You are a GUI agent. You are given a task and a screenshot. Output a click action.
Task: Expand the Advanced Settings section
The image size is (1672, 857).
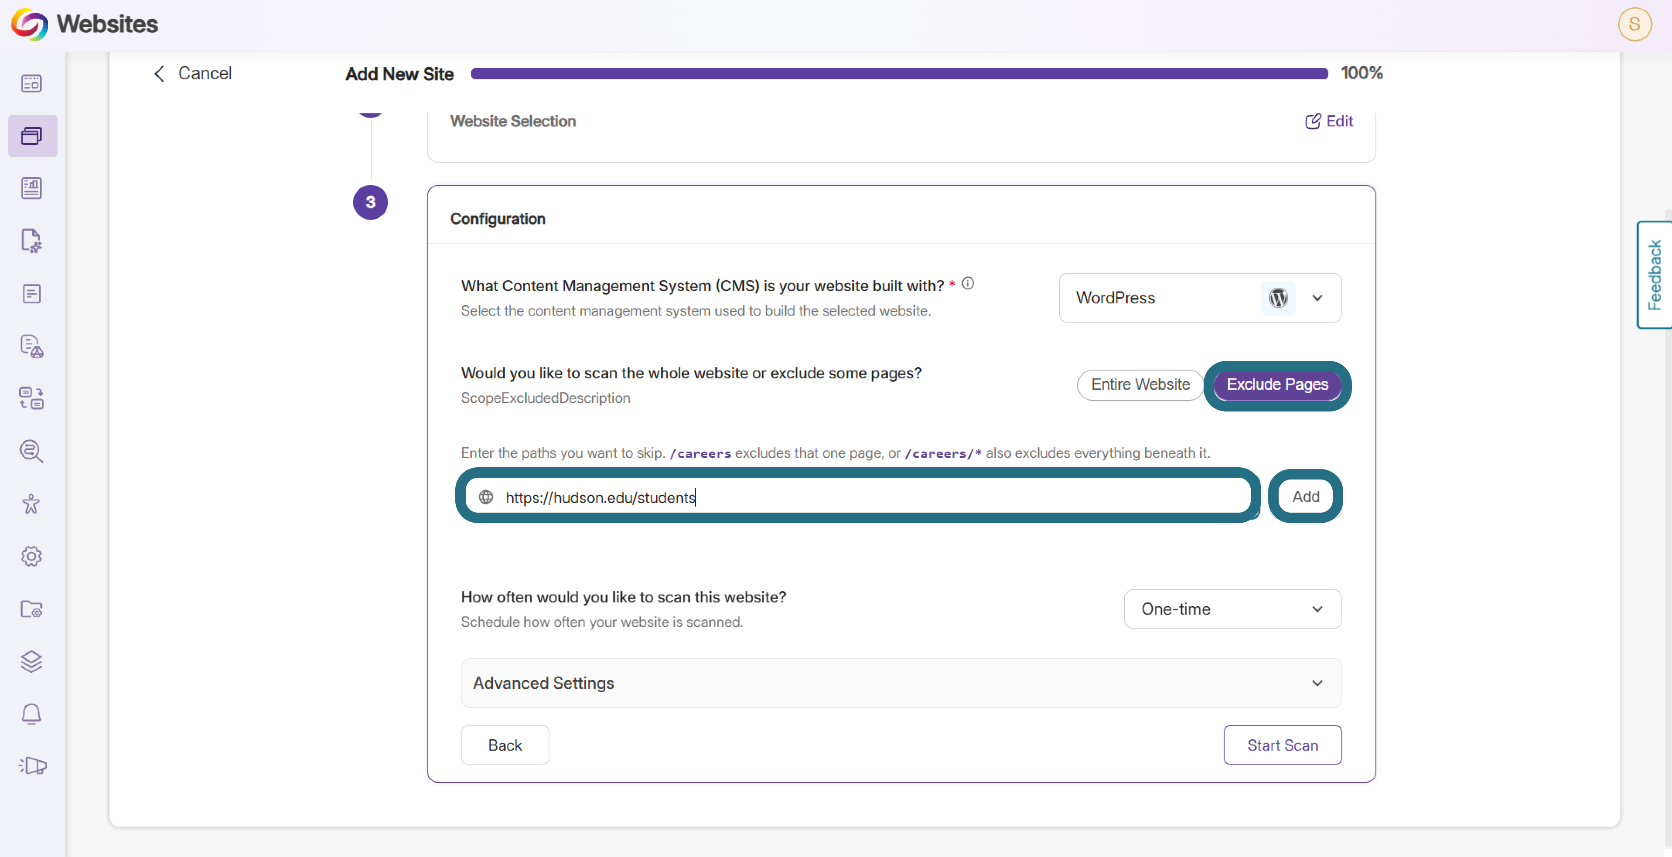point(901,683)
